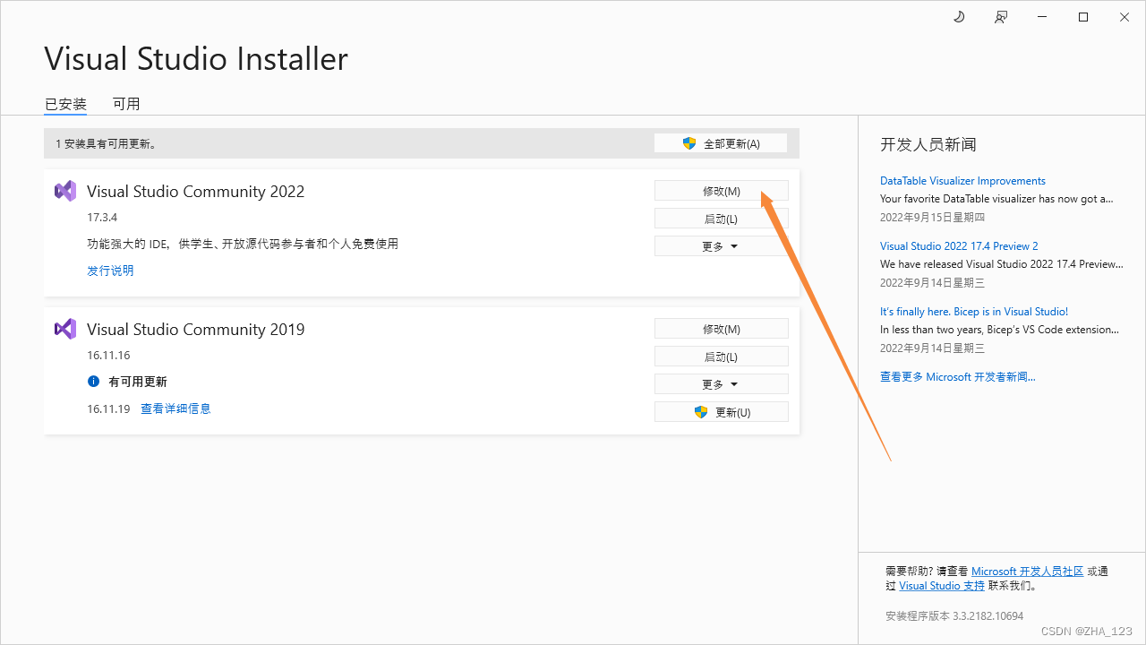Click 修改(M) for Visual Studio Community 2022
Screen dimensions: 1146x645
722,191
